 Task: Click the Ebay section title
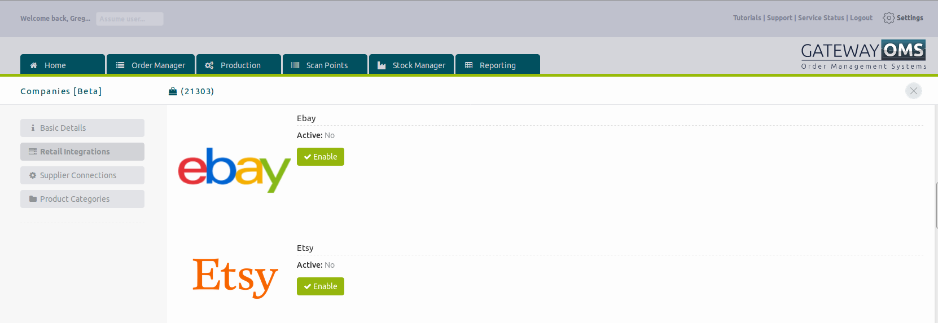[306, 118]
